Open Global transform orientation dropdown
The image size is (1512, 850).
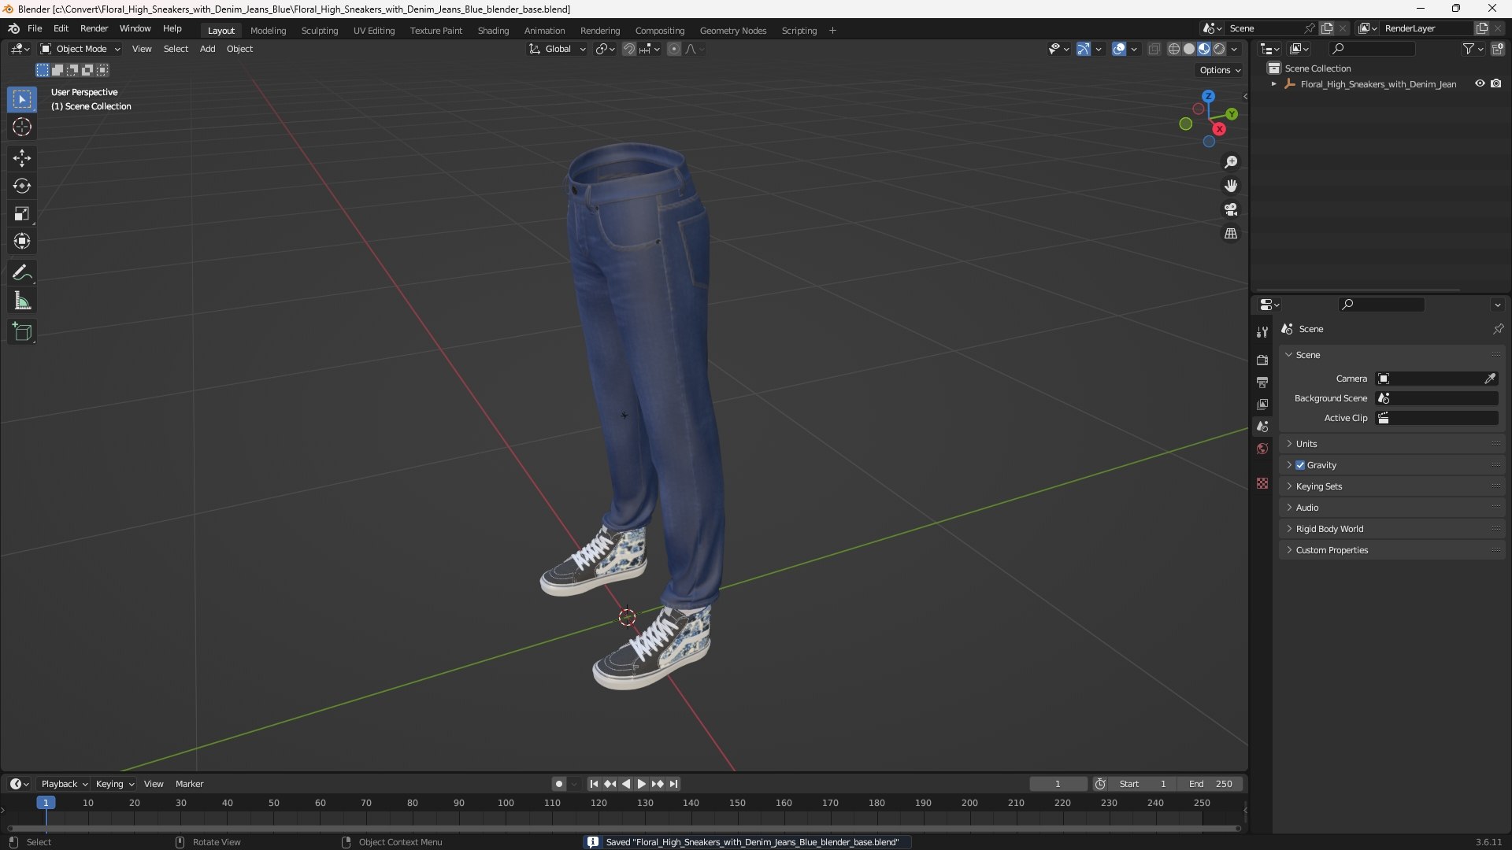tap(558, 49)
